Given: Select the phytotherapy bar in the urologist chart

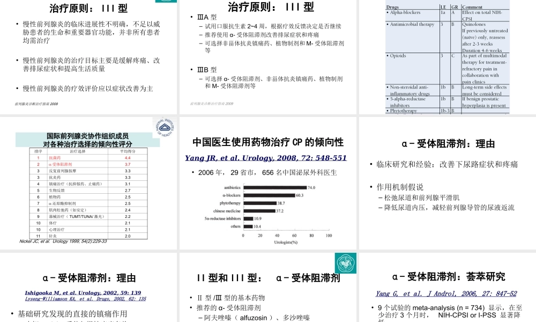Looking at the screenshot, I should tap(260, 203).
